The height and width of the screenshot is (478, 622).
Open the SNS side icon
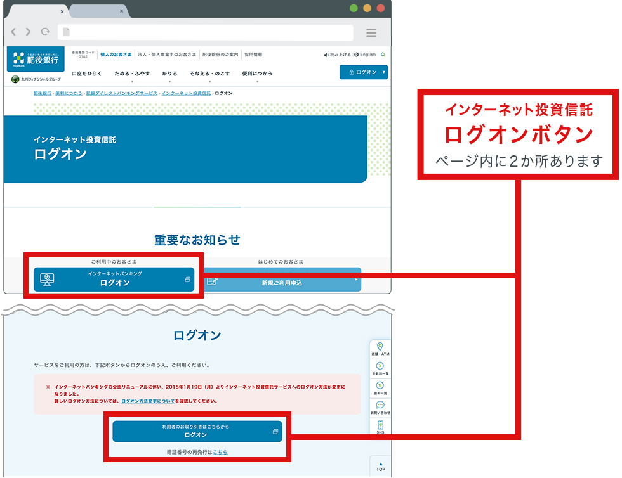(380, 427)
